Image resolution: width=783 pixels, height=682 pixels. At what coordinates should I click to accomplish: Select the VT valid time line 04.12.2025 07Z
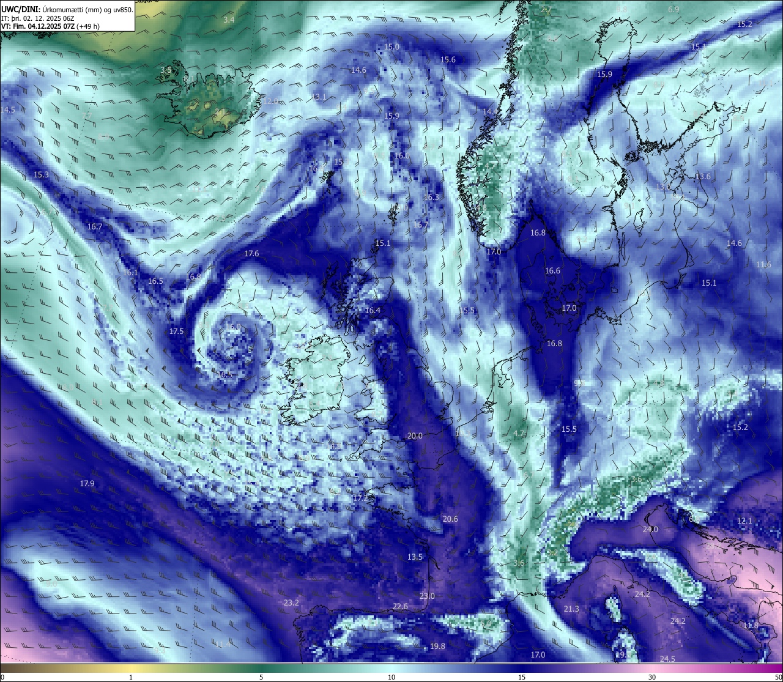(51, 26)
